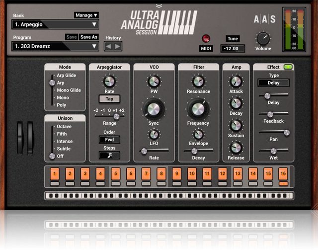Click the red MIDI indicator light
318x250 pixels.
206,38
